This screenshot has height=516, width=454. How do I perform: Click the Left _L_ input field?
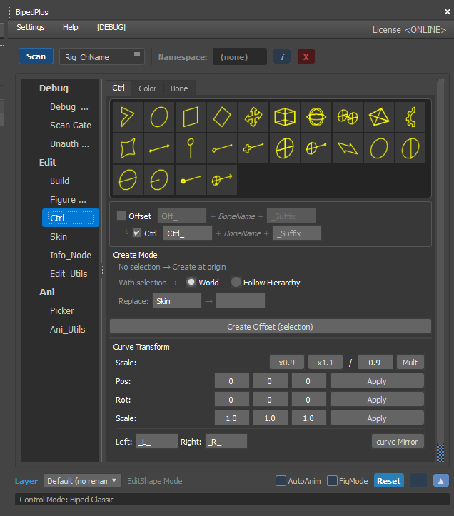click(x=157, y=441)
